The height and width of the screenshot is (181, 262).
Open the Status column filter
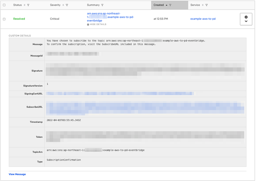28,5
